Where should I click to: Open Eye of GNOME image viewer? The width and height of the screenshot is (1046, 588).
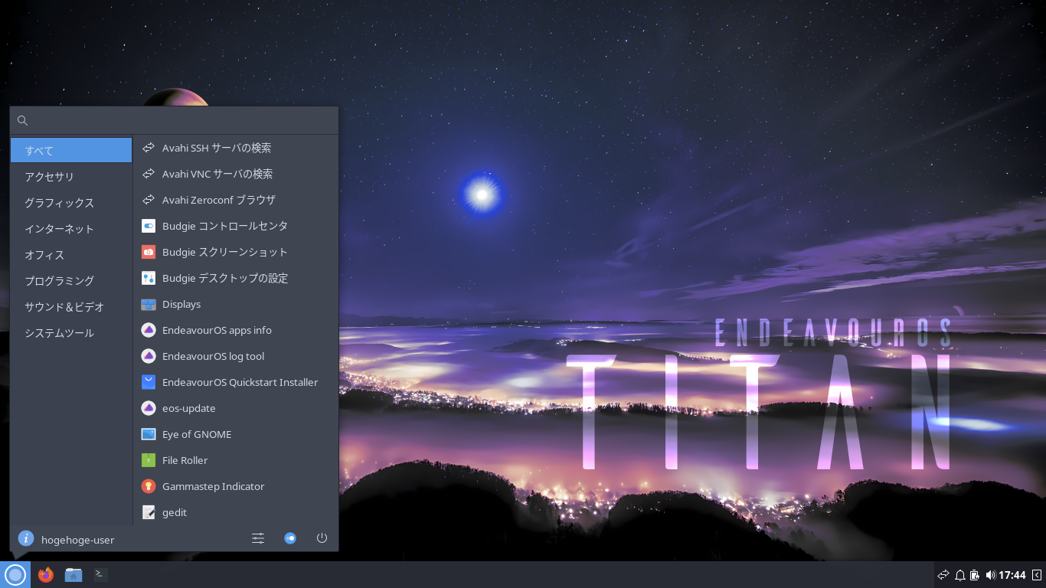point(236,434)
